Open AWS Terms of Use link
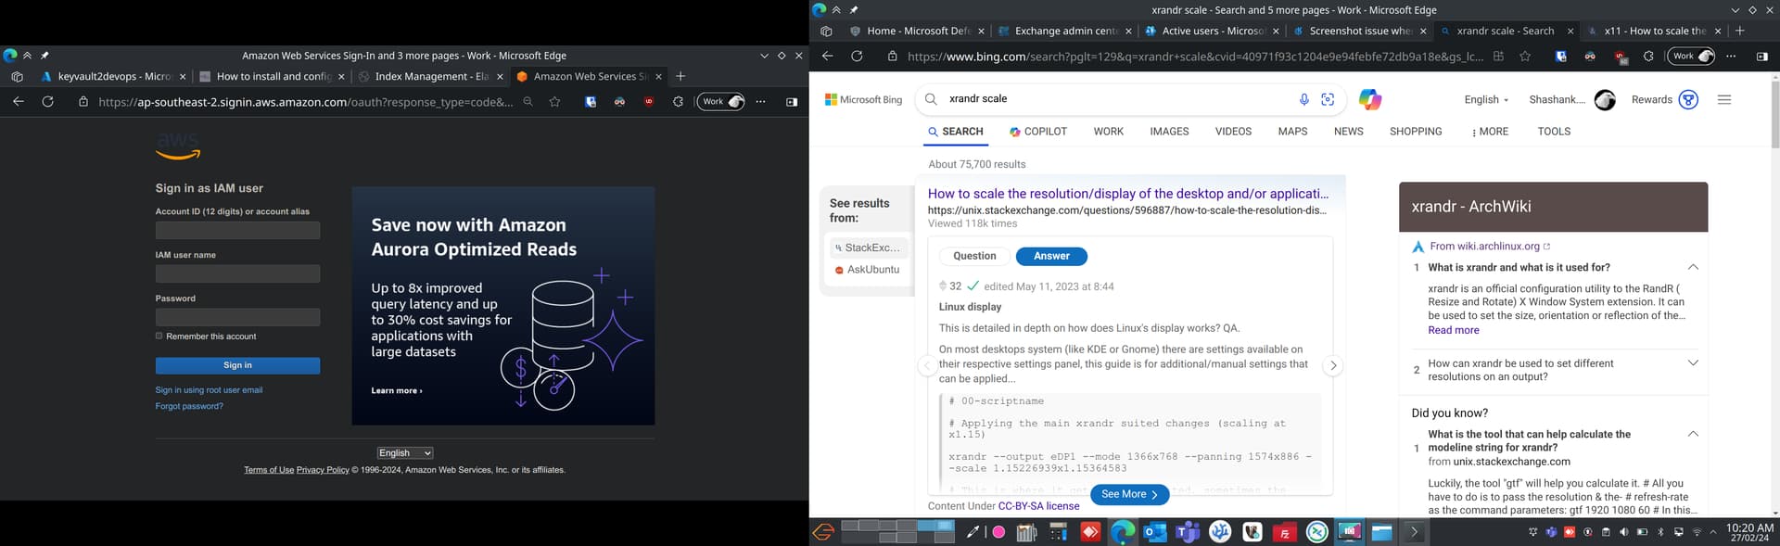This screenshot has height=546, width=1780. click(269, 470)
